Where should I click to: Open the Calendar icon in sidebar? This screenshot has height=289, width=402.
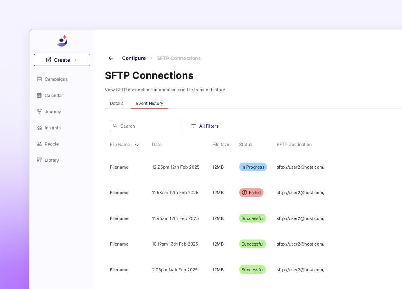pyautogui.click(x=39, y=95)
